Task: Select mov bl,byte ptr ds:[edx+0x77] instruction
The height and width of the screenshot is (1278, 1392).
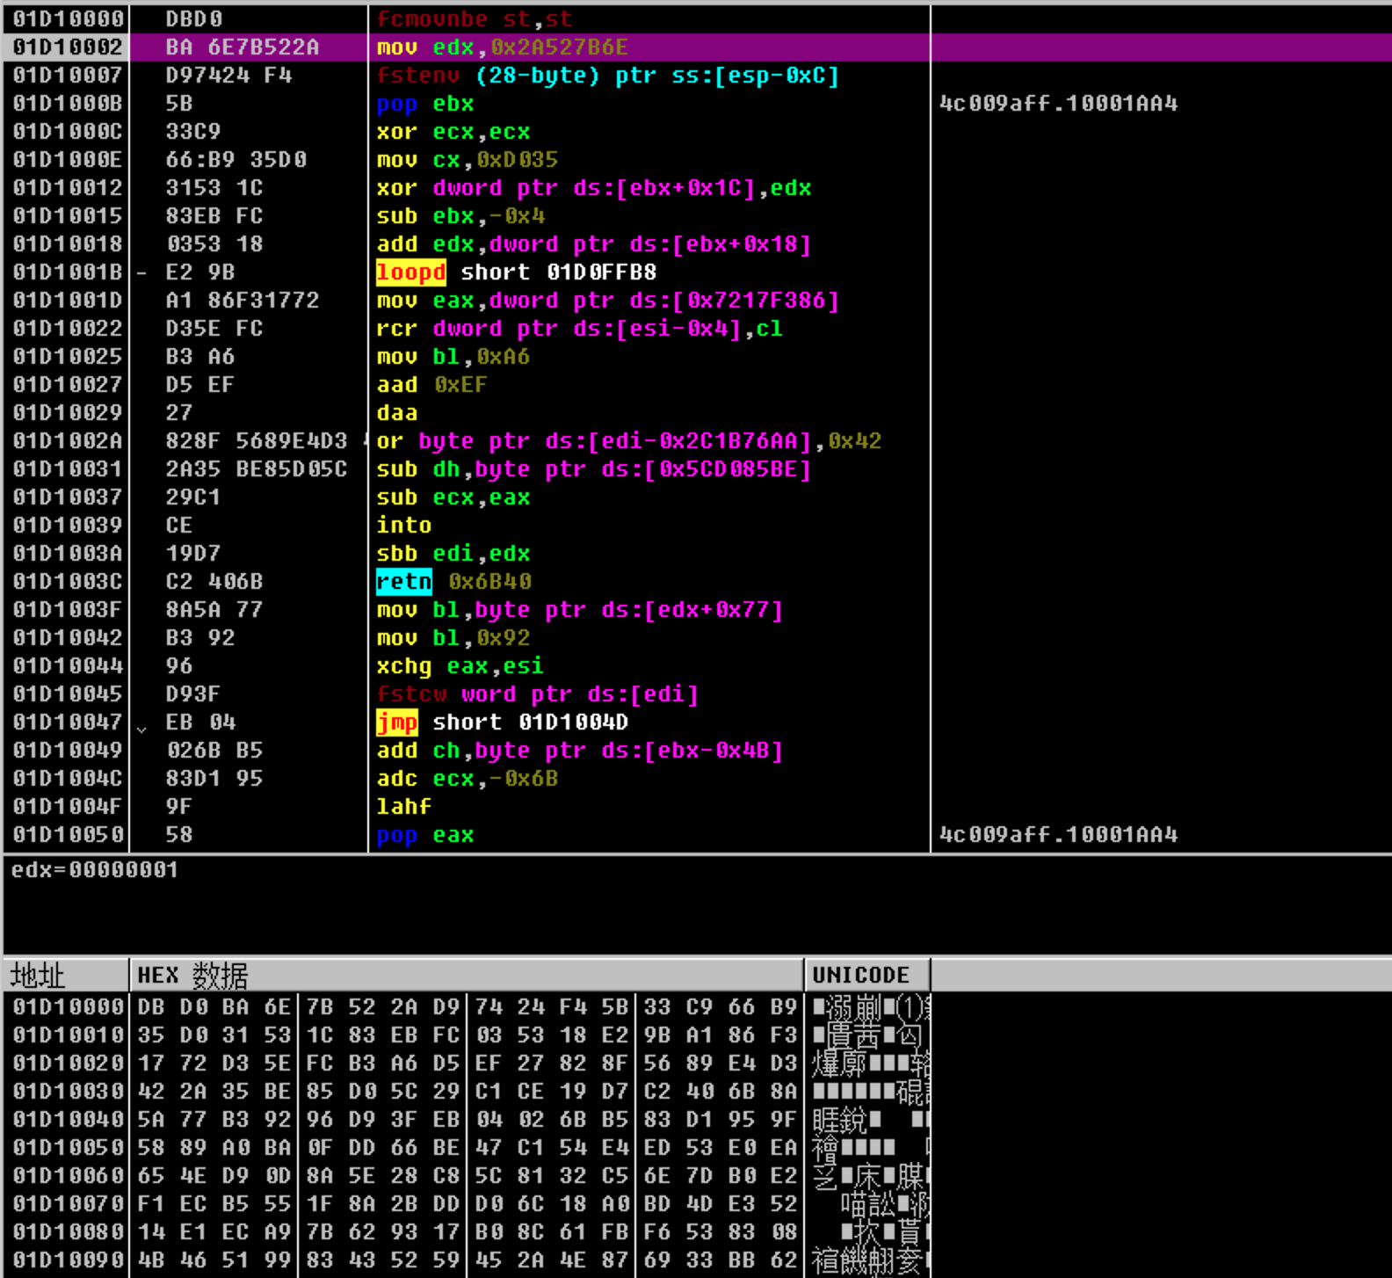Action: [x=579, y=610]
